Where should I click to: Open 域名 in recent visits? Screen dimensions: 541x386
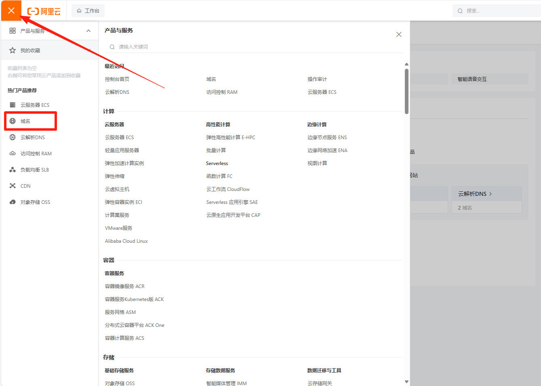point(211,79)
